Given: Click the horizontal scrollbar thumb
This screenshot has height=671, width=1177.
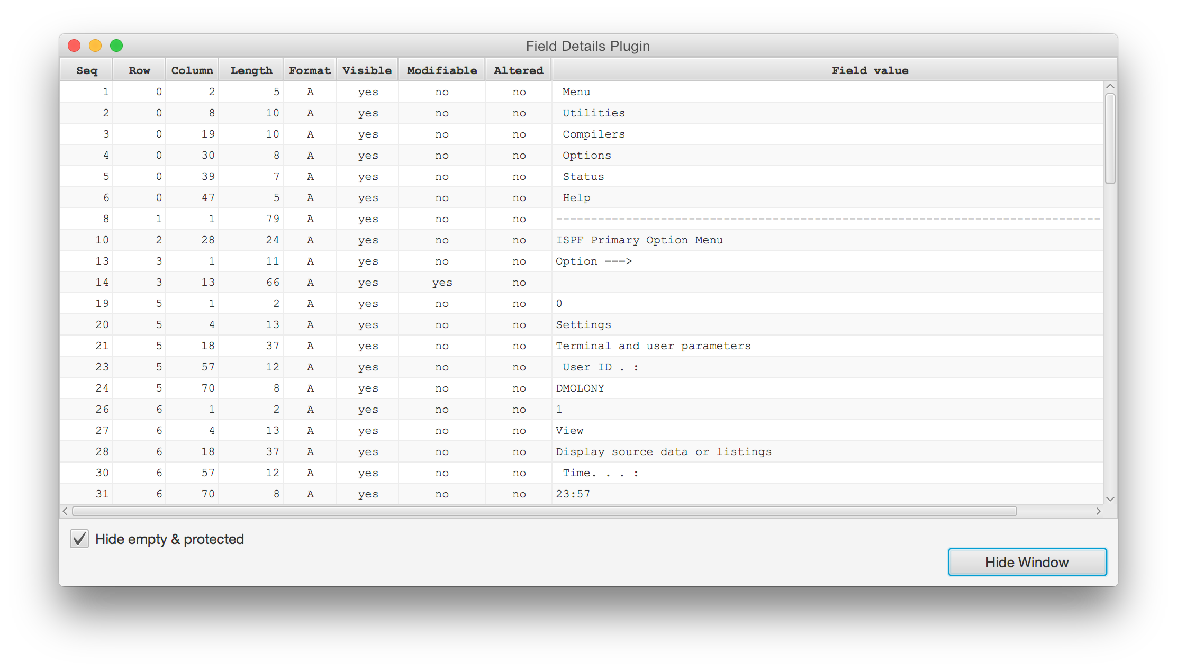Looking at the screenshot, I should coord(544,511).
